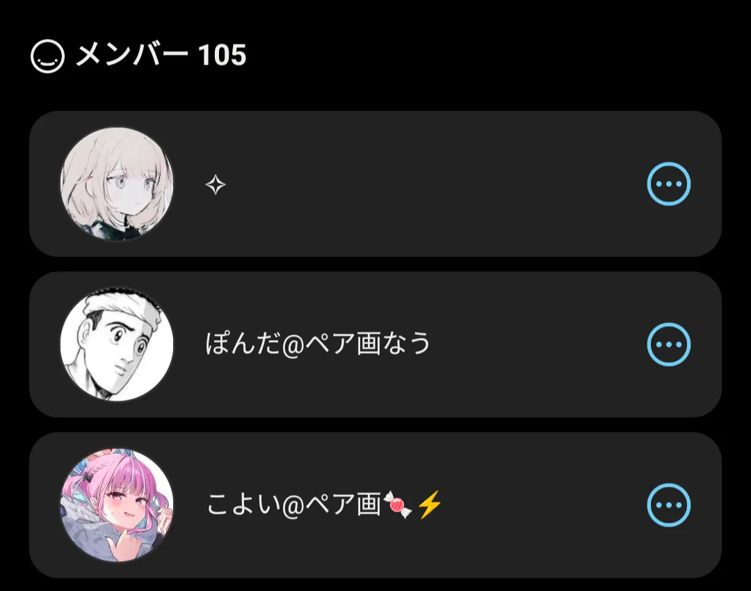Tap the lightning bolt emoji beside こよい
The image size is (751, 591).
[429, 504]
